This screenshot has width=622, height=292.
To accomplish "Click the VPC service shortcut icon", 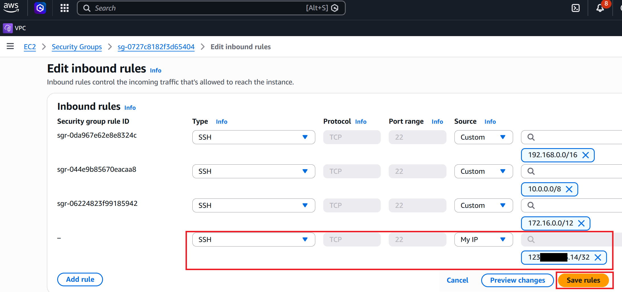I will tap(8, 28).
